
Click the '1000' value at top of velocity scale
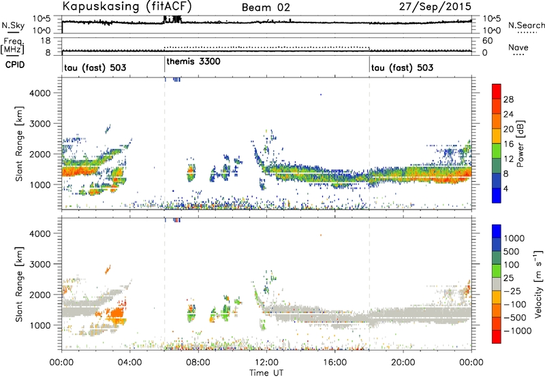[514, 238]
